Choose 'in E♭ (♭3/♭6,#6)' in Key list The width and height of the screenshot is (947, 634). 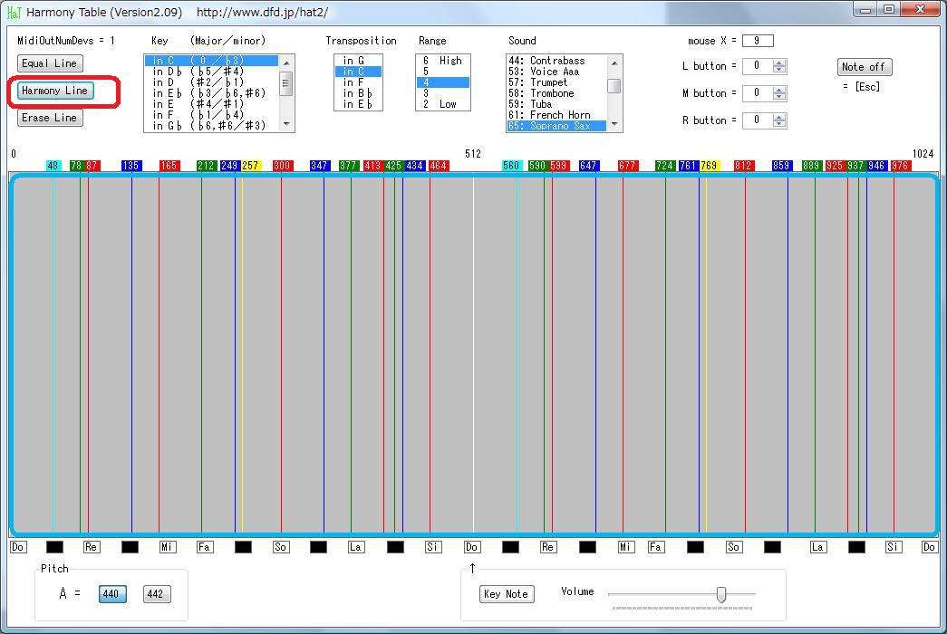(212, 93)
